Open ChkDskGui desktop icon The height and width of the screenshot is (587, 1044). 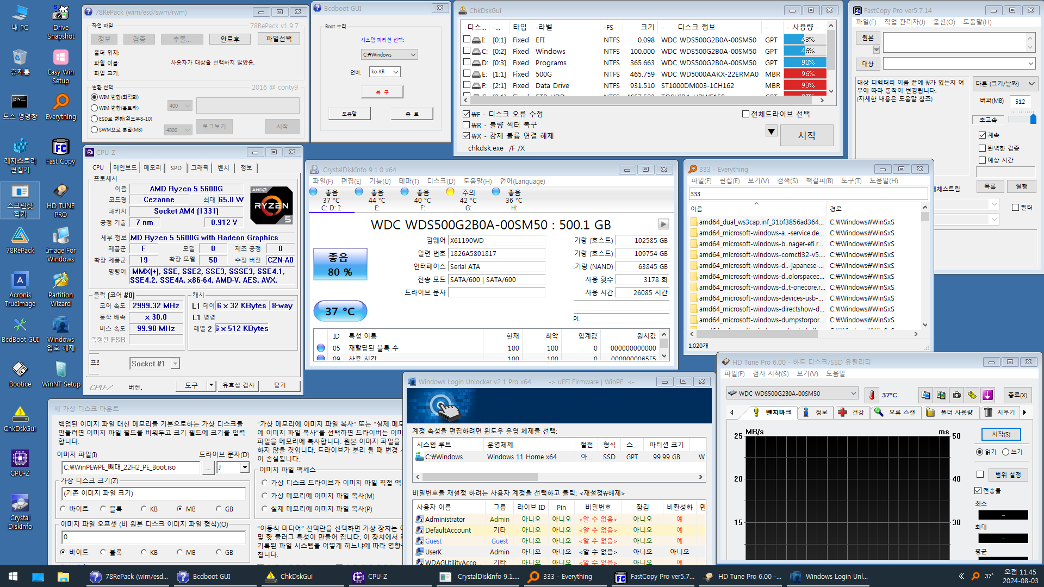click(20, 419)
